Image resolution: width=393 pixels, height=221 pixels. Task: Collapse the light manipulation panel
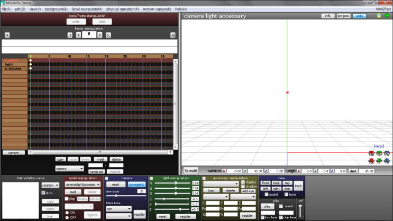click(x=152, y=179)
